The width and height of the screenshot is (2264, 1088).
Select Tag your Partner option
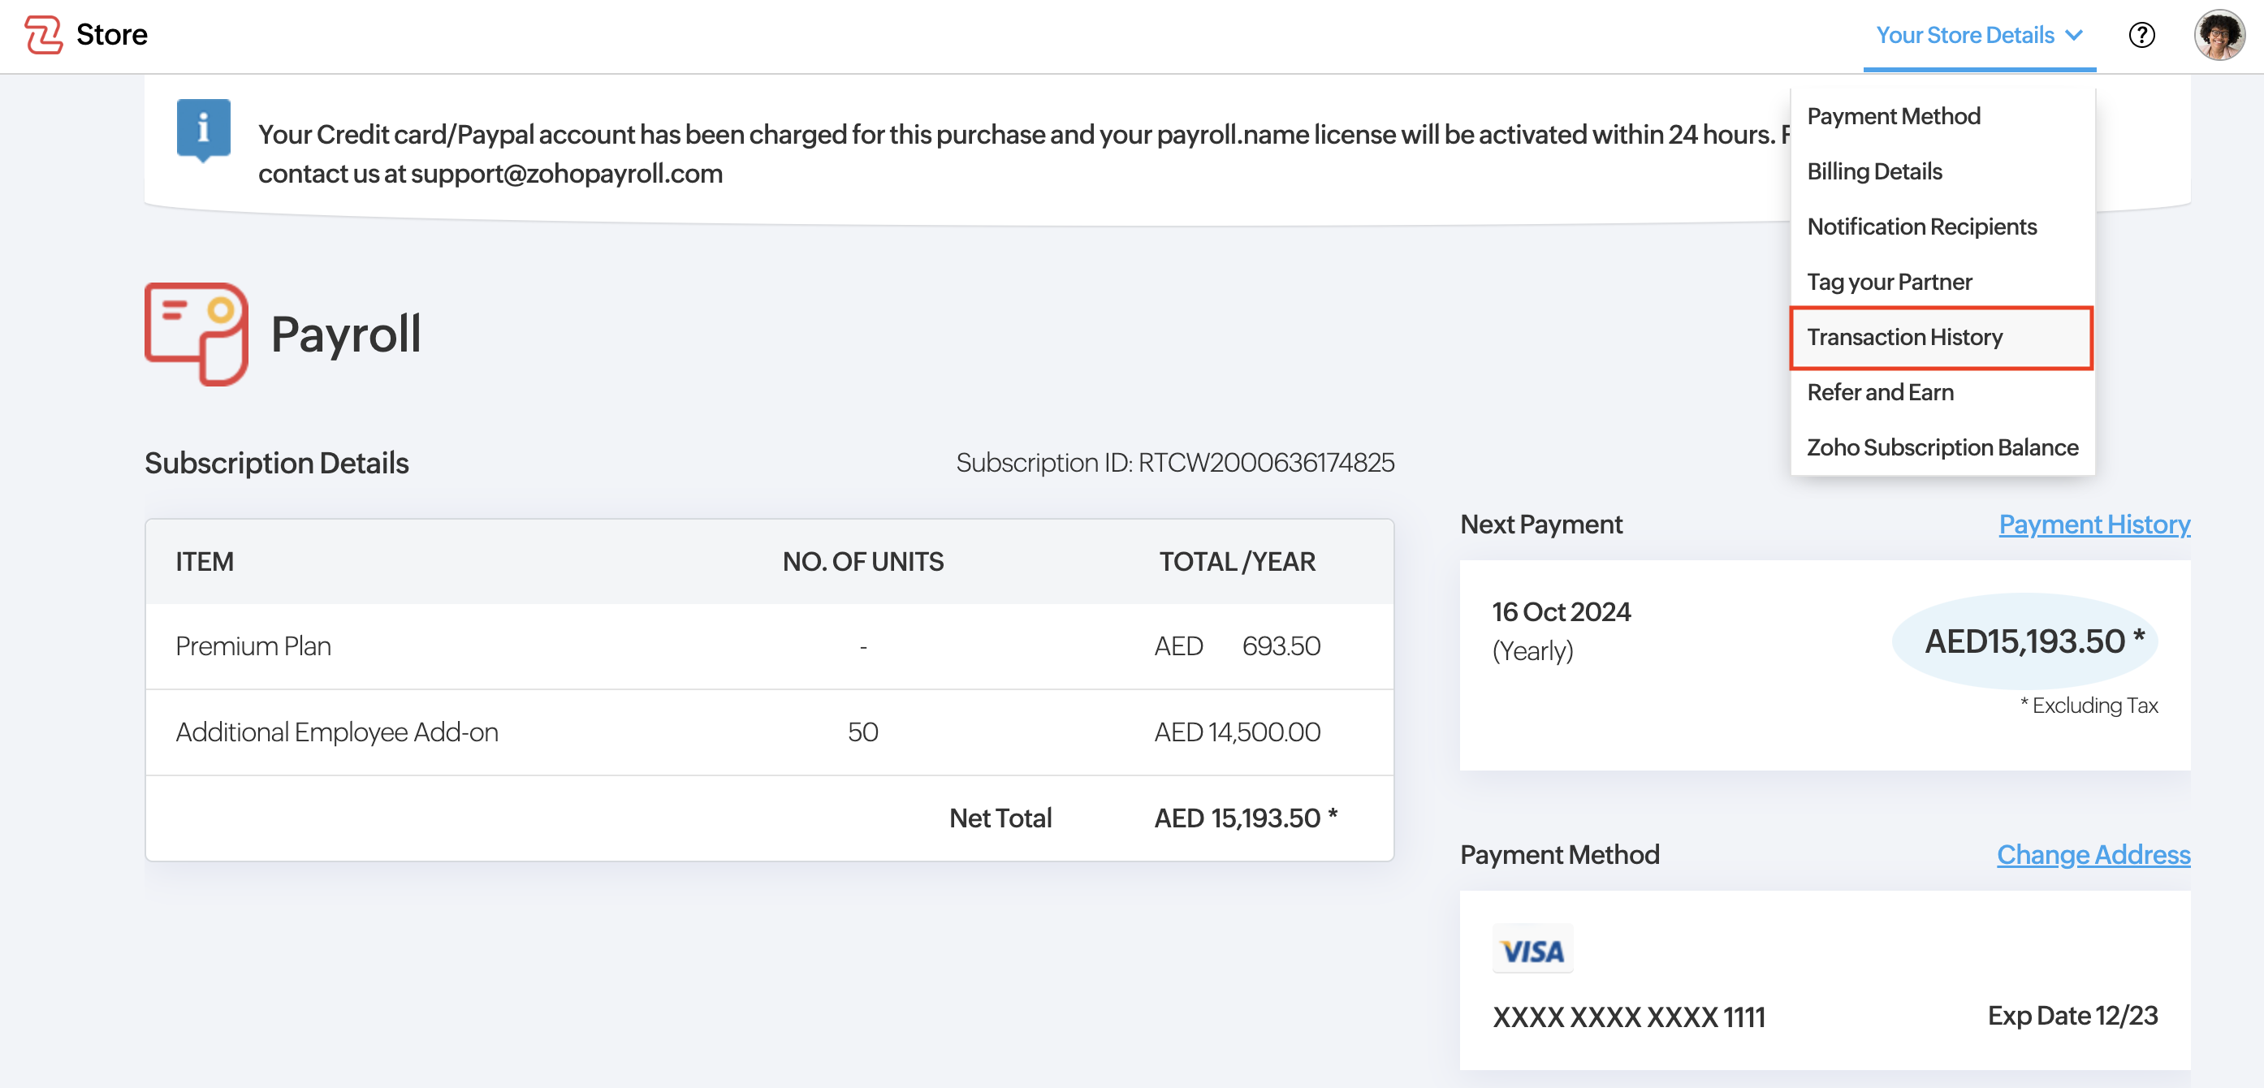(x=1889, y=282)
